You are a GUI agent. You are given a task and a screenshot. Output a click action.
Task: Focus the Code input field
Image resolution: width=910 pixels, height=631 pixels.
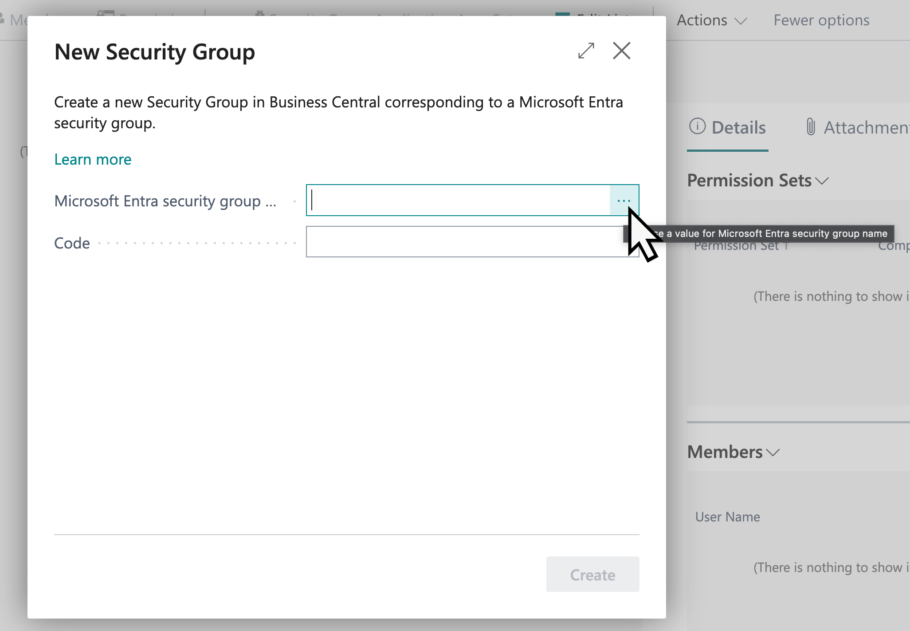tap(466, 242)
